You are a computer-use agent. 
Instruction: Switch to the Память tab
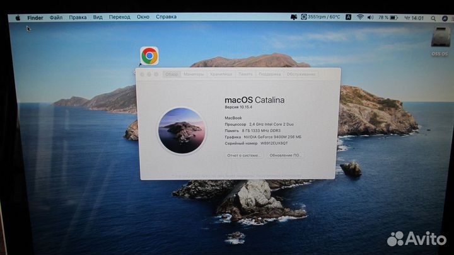click(245, 74)
